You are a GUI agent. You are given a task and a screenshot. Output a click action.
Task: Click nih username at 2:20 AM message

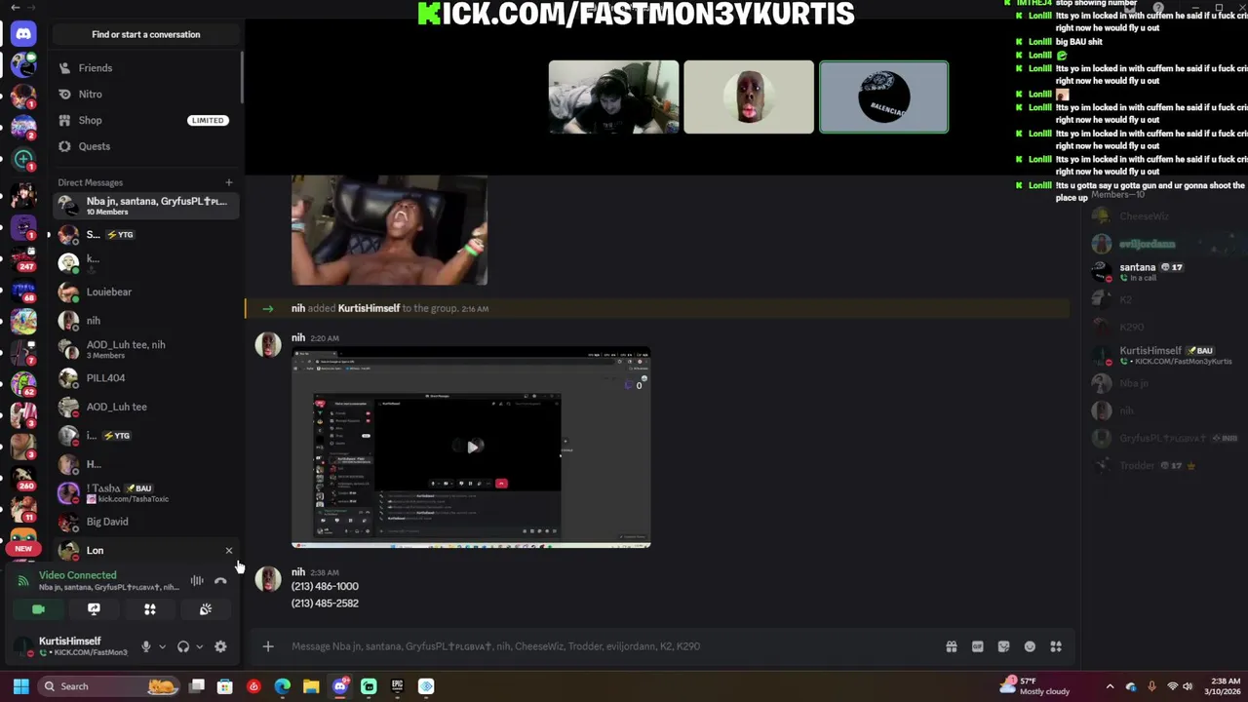click(298, 338)
